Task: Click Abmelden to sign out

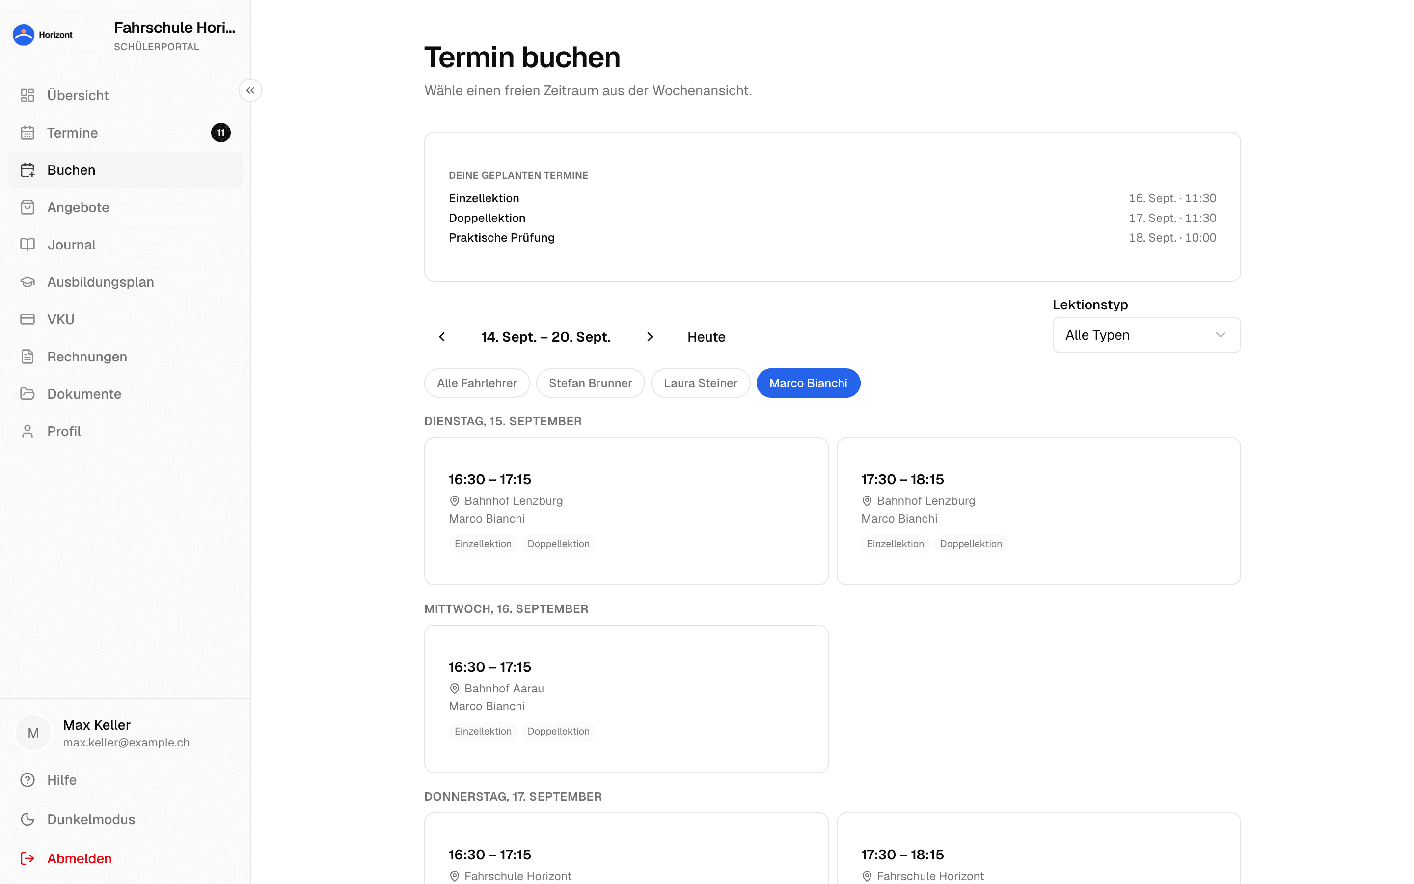Action: click(125, 858)
